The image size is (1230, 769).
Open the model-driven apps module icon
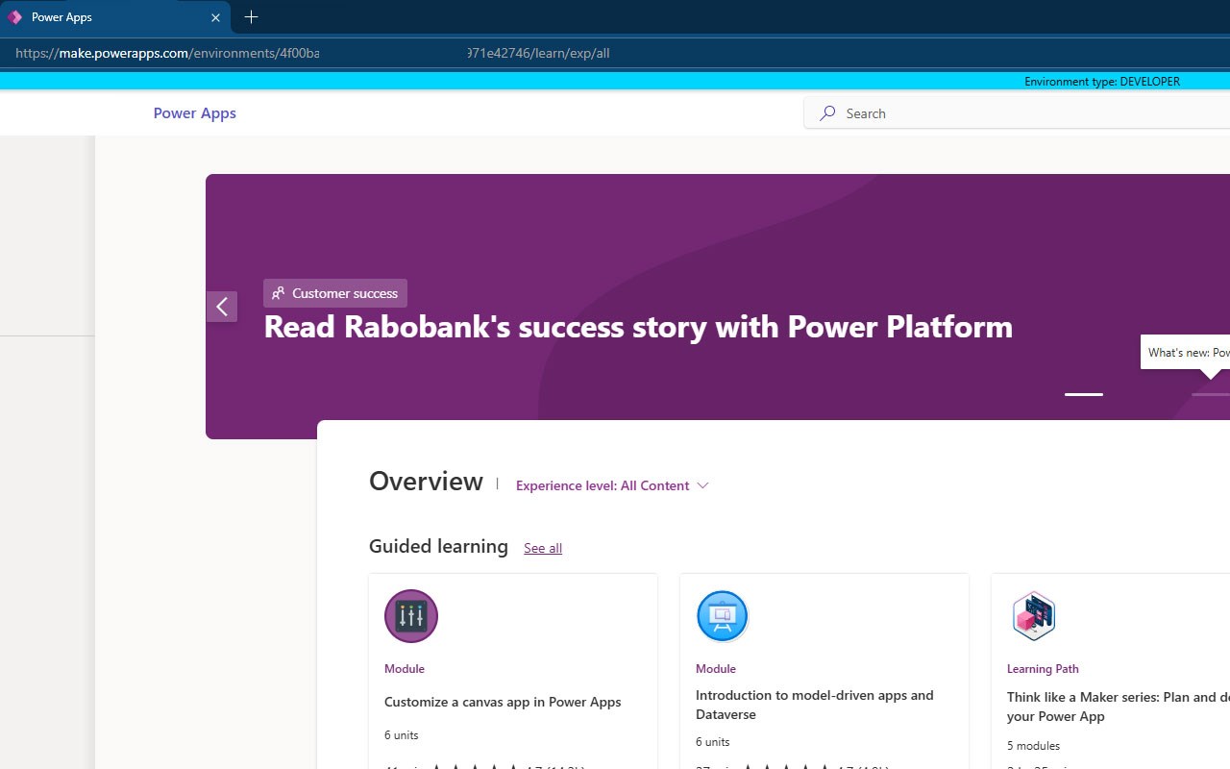[722, 616]
